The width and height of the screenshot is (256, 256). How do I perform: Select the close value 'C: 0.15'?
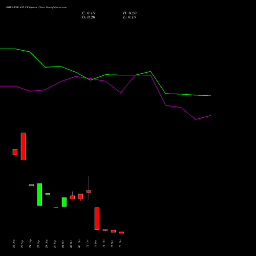(89, 13)
